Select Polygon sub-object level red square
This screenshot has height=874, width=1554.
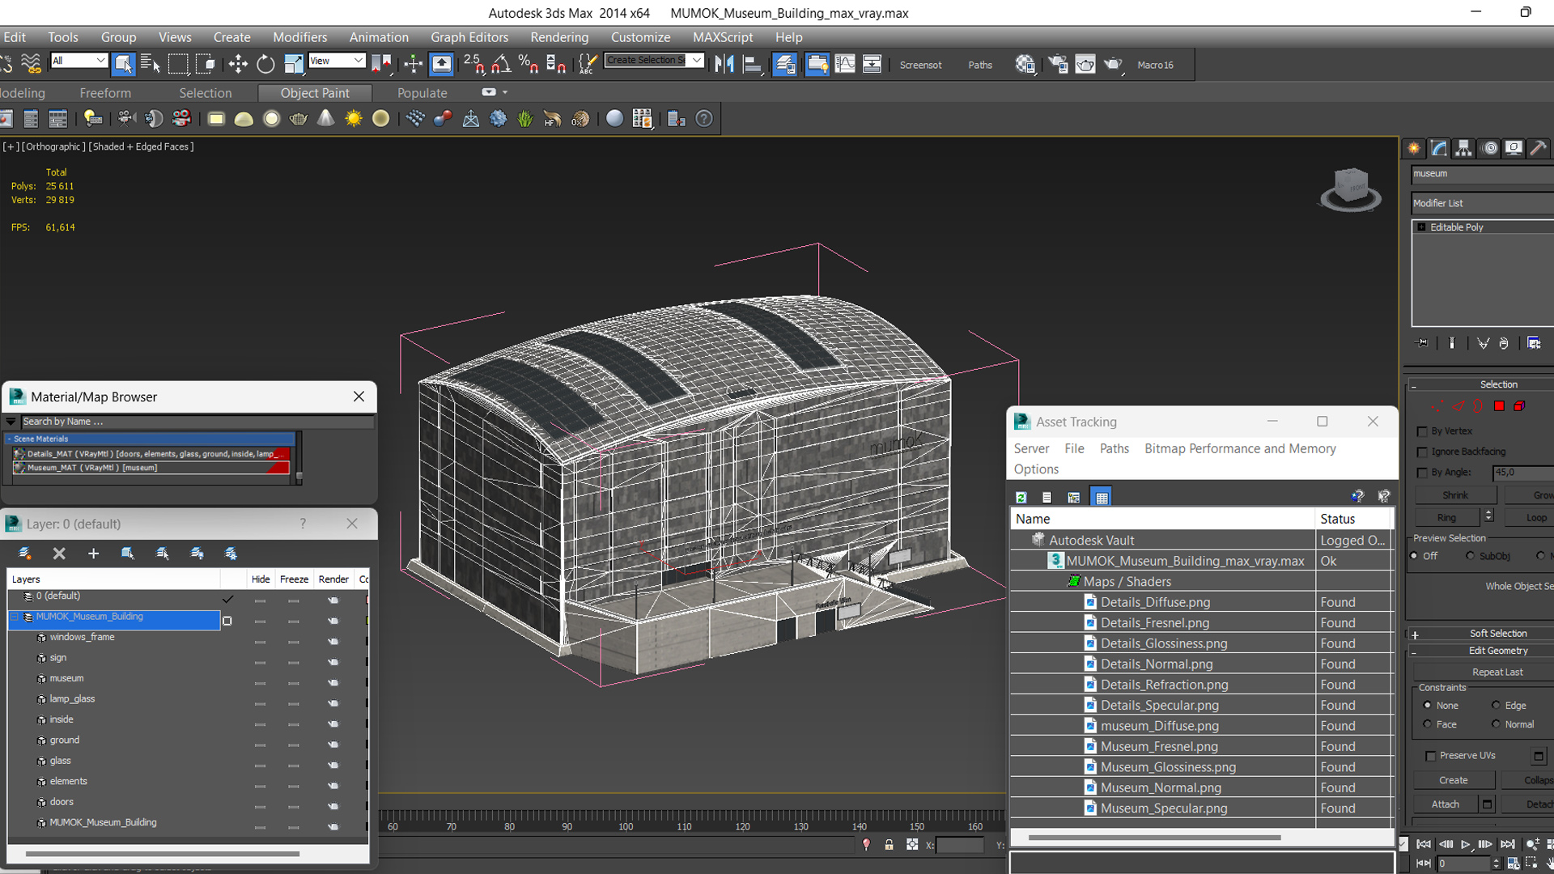[1499, 406]
